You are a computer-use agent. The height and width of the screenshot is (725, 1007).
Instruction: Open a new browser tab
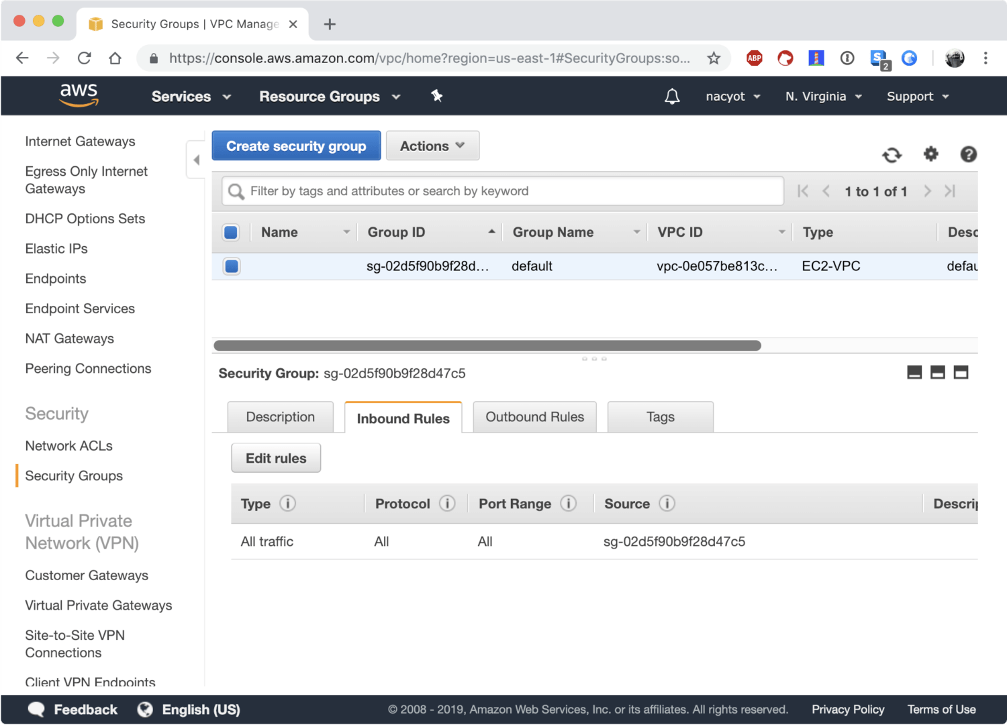pos(330,25)
